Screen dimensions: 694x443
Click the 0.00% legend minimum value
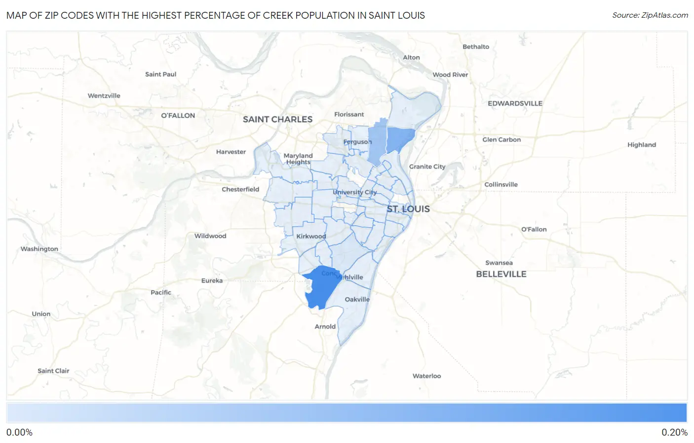pos(19,433)
